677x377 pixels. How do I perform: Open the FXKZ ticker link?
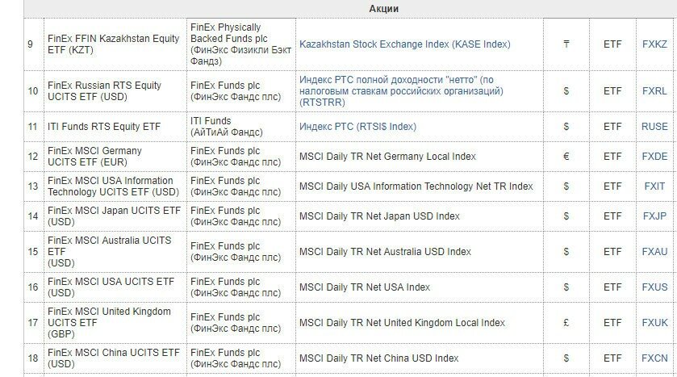pos(654,44)
